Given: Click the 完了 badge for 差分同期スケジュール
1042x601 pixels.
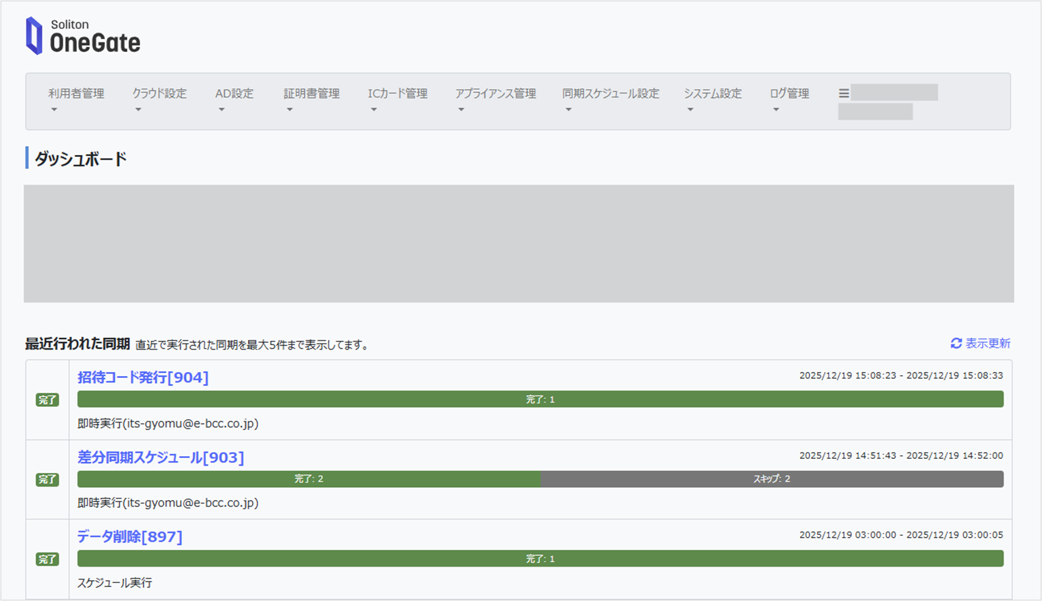Looking at the screenshot, I should pos(47,480).
